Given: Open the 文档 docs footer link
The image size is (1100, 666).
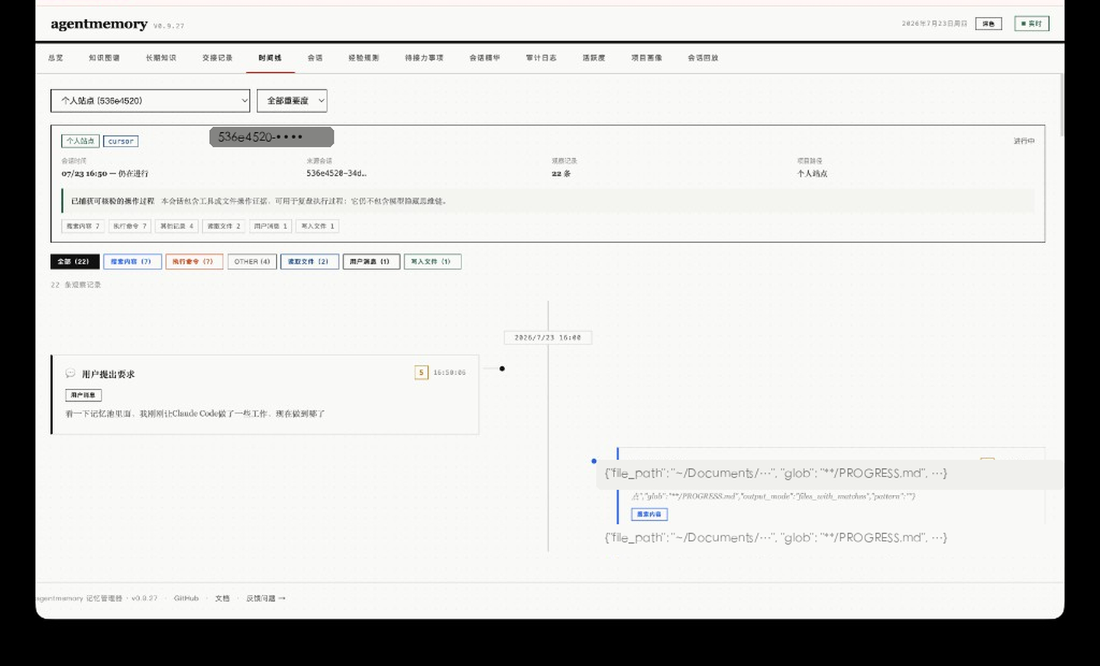Looking at the screenshot, I should [x=222, y=598].
